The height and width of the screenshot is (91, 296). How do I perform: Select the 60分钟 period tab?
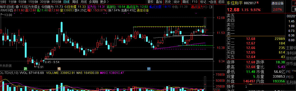click(56, 2)
